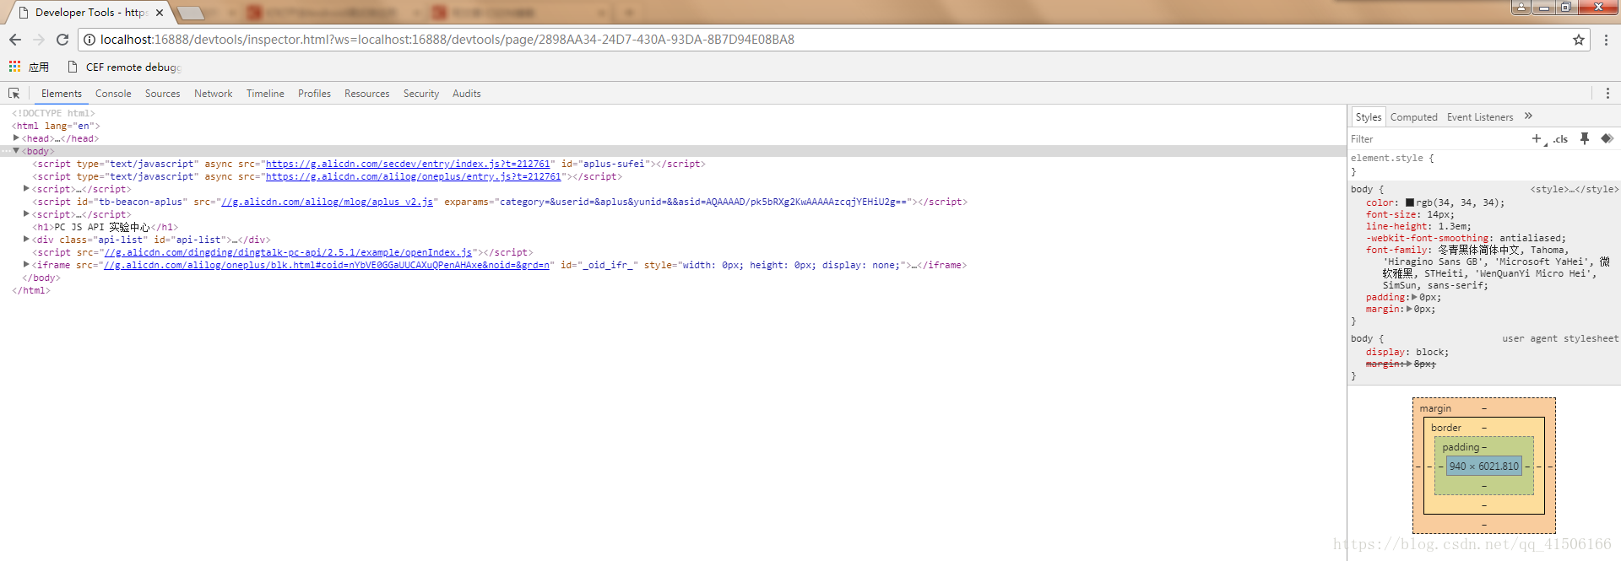Toggle the .cls element classes pane

click(1560, 139)
